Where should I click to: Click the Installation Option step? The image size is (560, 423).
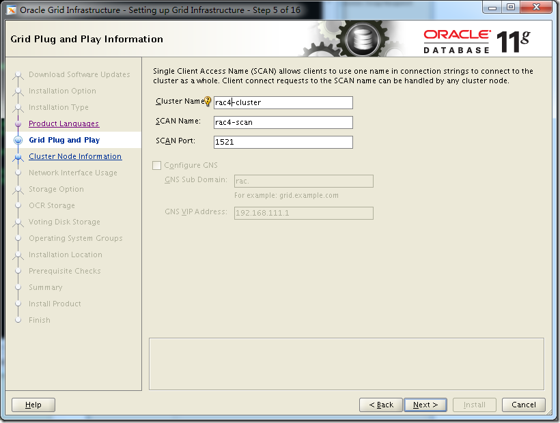coord(63,91)
